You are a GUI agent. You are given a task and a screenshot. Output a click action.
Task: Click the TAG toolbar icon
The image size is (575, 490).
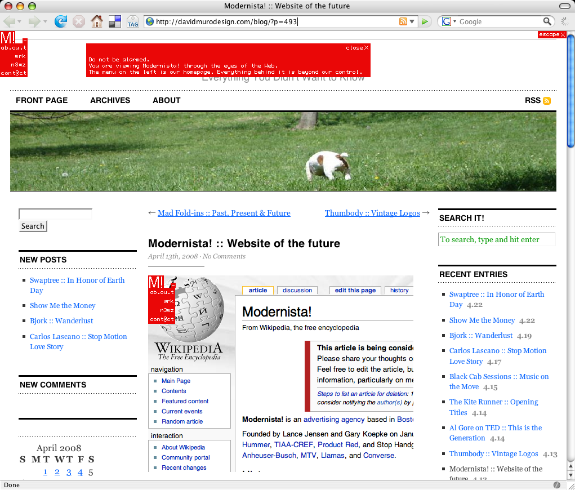pos(133,22)
